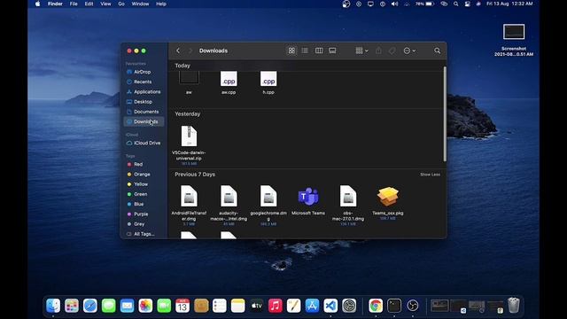
Task: Select the aw.cpp file
Action: point(229,79)
